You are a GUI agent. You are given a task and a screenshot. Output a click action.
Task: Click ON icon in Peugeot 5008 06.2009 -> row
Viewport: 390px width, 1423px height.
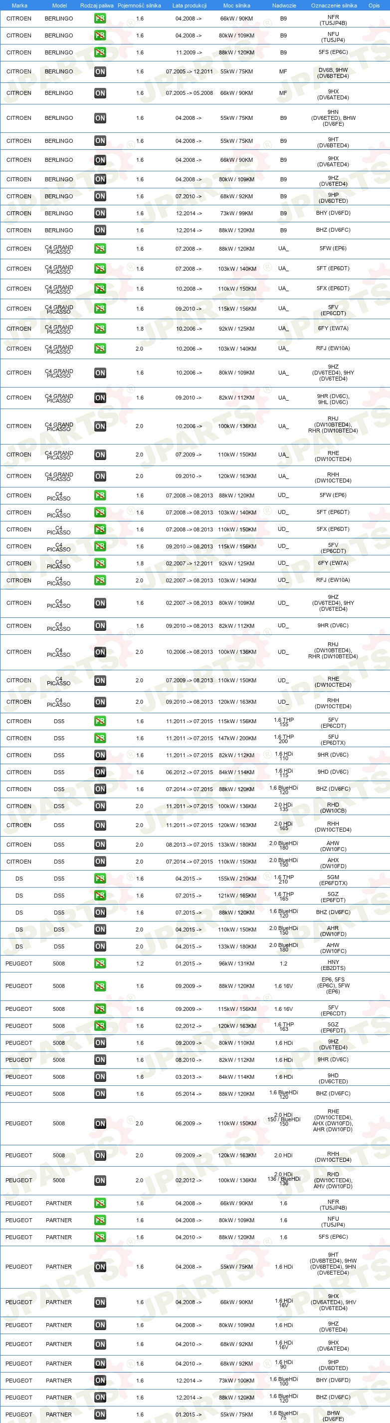(x=100, y=1124)
